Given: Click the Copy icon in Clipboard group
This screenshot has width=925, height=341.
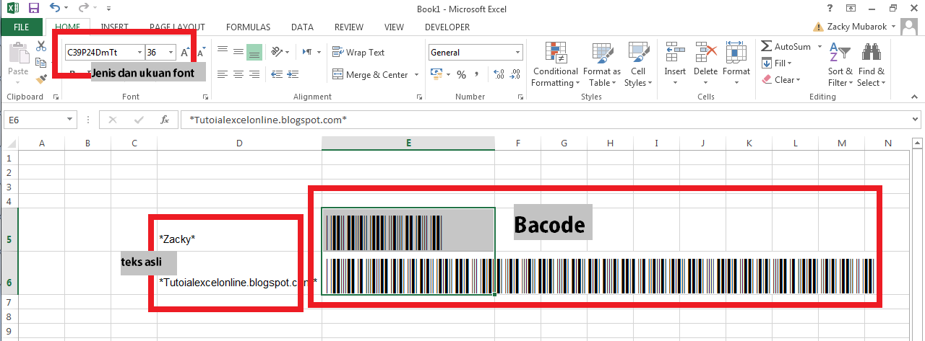Looking at the screenshot, I should tap(40, 63).
